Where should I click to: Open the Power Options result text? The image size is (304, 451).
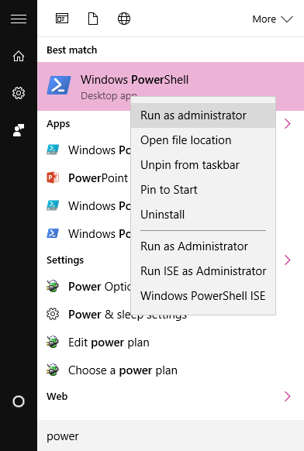[x=99, y=287]
